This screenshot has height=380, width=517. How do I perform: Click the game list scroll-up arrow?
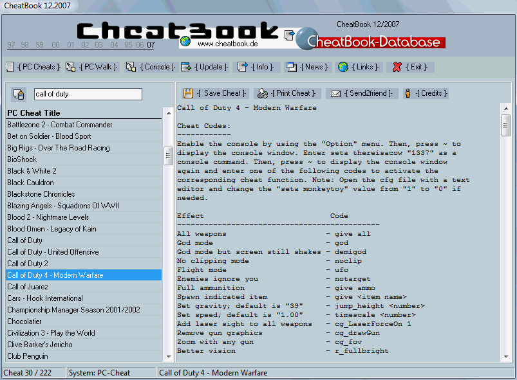pos(169,113)
